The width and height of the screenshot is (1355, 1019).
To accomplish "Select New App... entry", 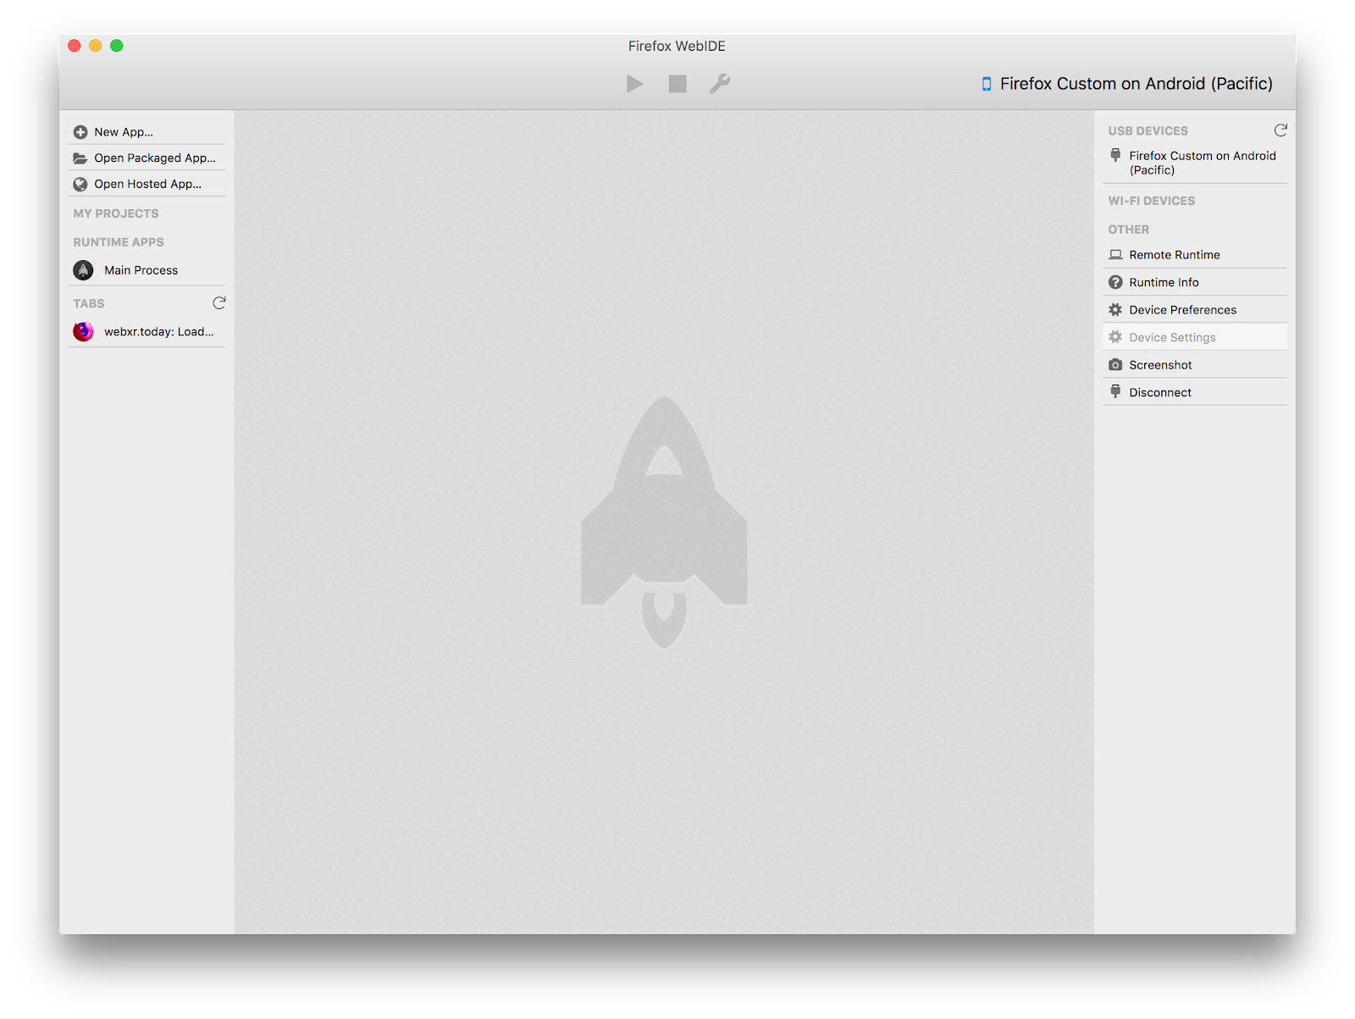I will 147,132.
